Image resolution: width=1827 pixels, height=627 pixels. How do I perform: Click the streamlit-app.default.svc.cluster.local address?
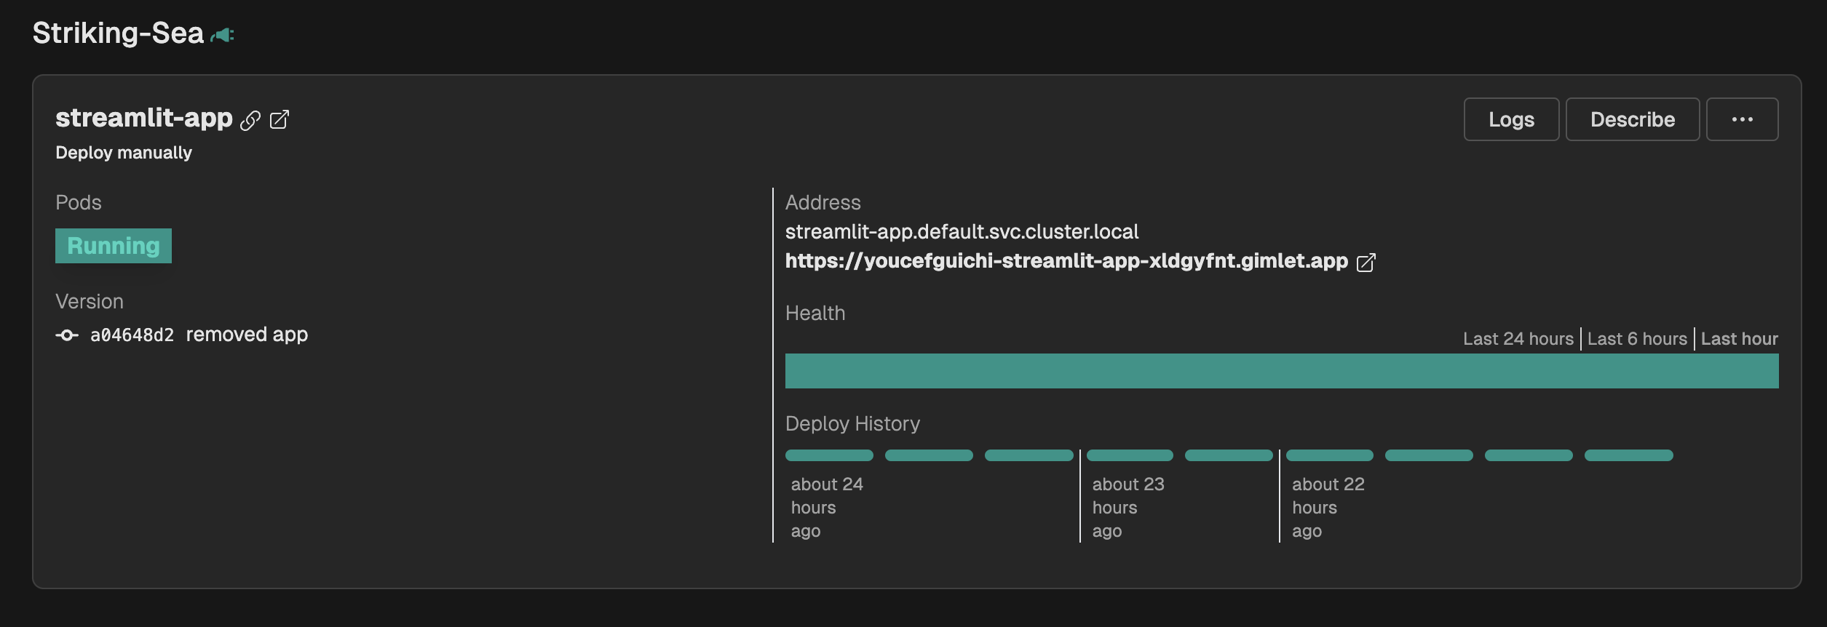tap(962, 232)
